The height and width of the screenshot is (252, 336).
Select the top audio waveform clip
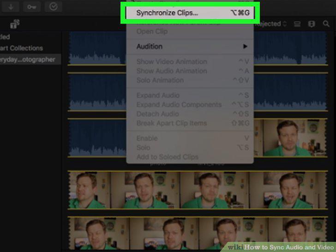click(x=97, y=48)
